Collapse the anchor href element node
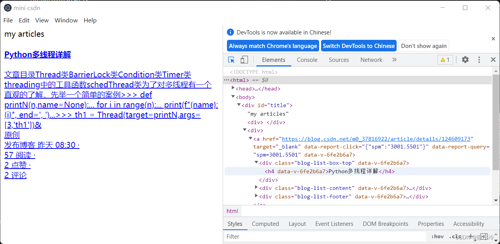Image resolution: width=500 pixels, height=244 pixels. (x=251, y=138)
